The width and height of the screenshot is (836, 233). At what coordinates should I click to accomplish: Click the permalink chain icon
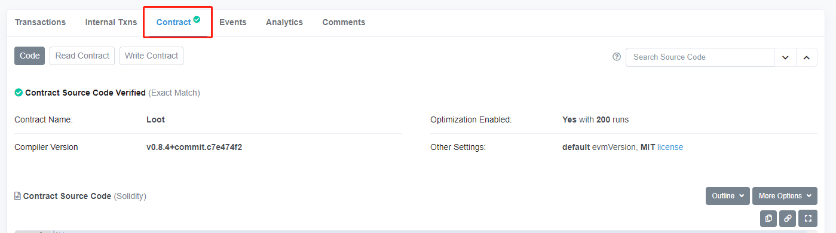coord(788,219)
